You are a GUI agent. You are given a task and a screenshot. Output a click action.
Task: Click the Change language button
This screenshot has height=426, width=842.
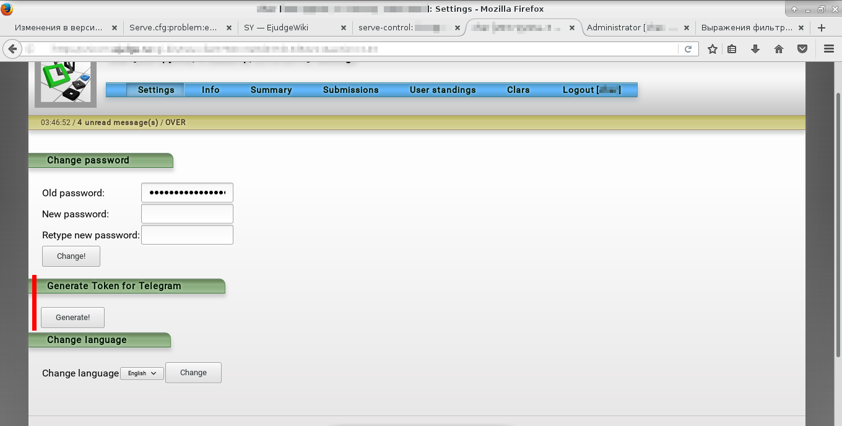193,373
